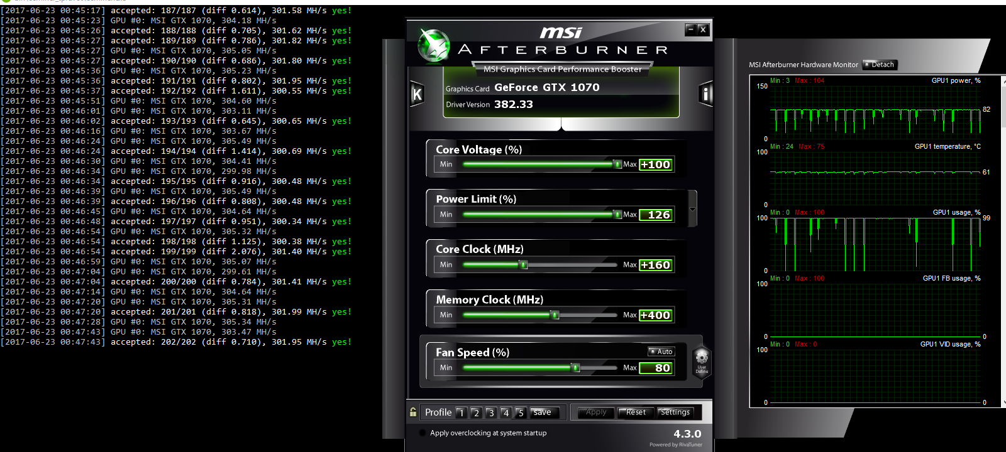Click the Power Limit value field 126
The image size is (1006, 452).
[656, 215]
